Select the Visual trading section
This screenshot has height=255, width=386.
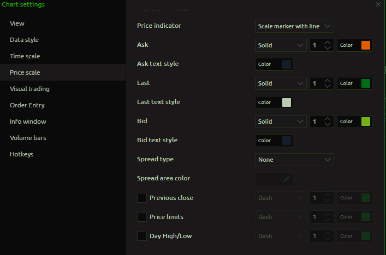[29, 89]
